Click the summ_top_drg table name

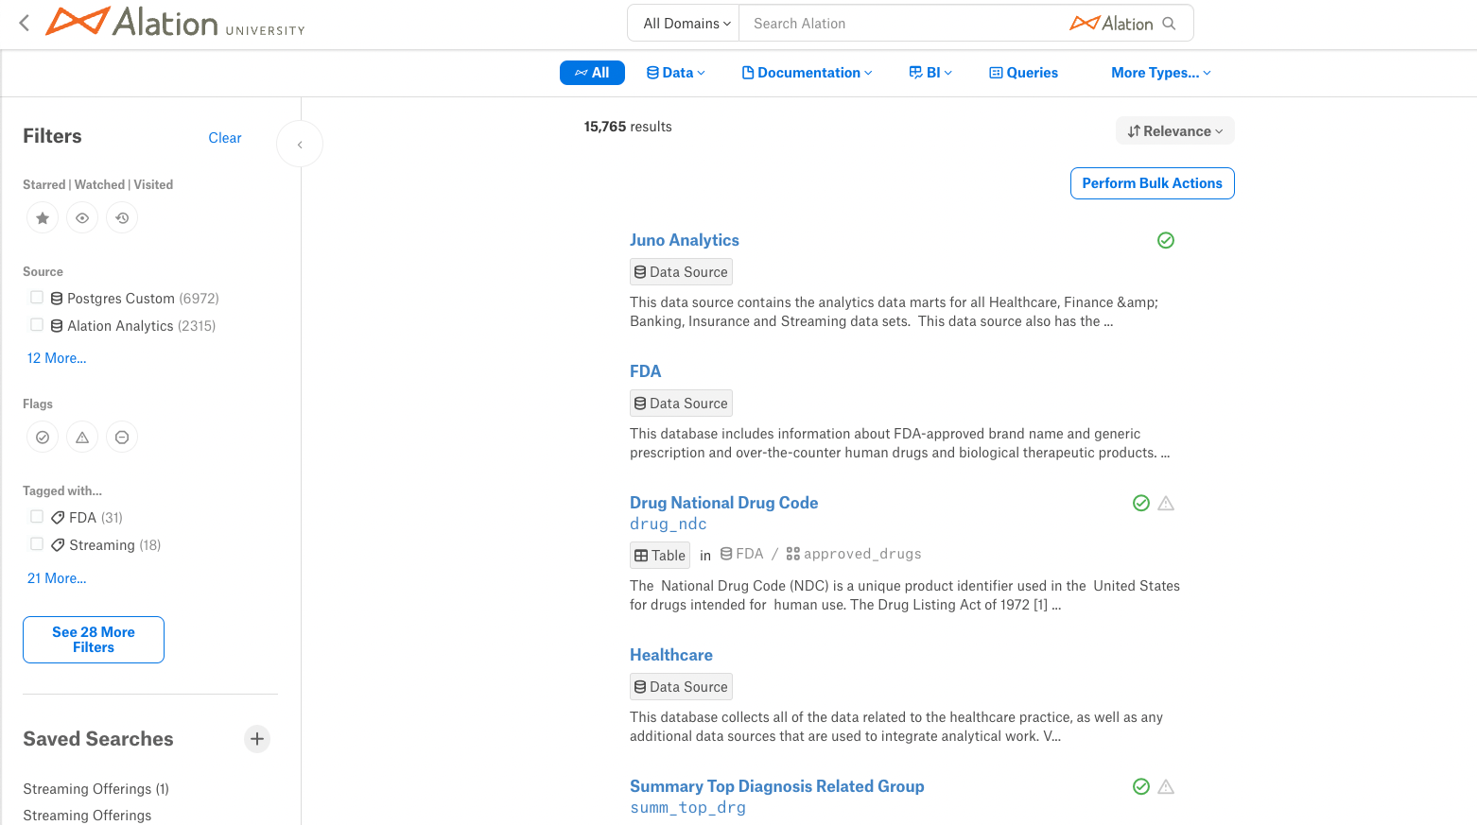click(688, 807)
